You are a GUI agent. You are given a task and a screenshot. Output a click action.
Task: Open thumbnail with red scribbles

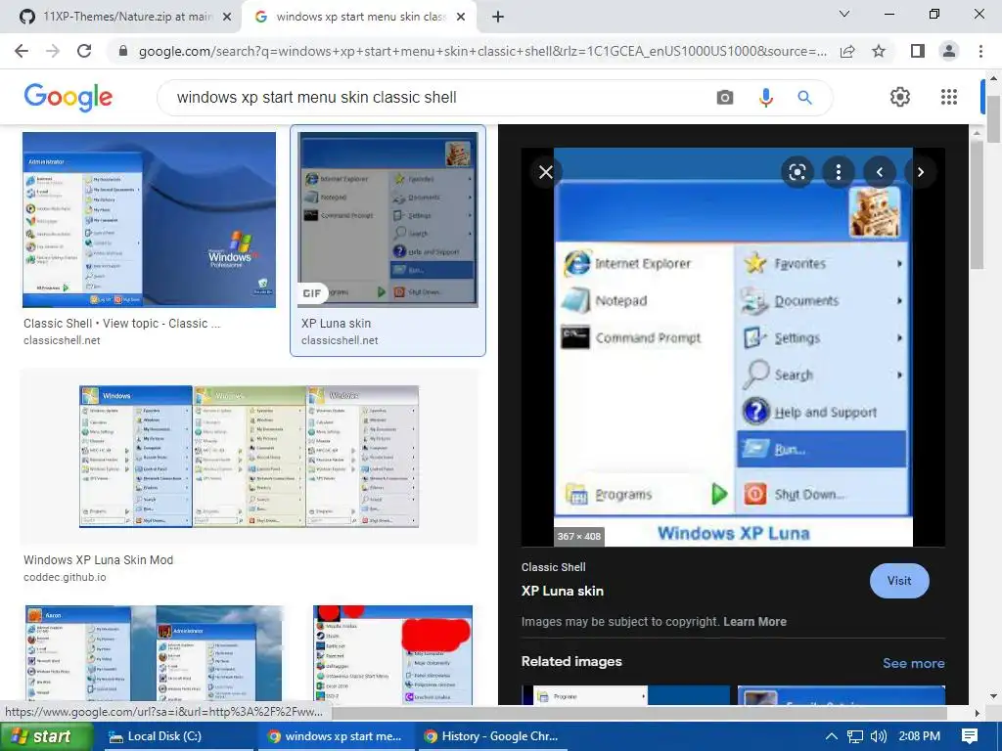click(x=392, y=654)
